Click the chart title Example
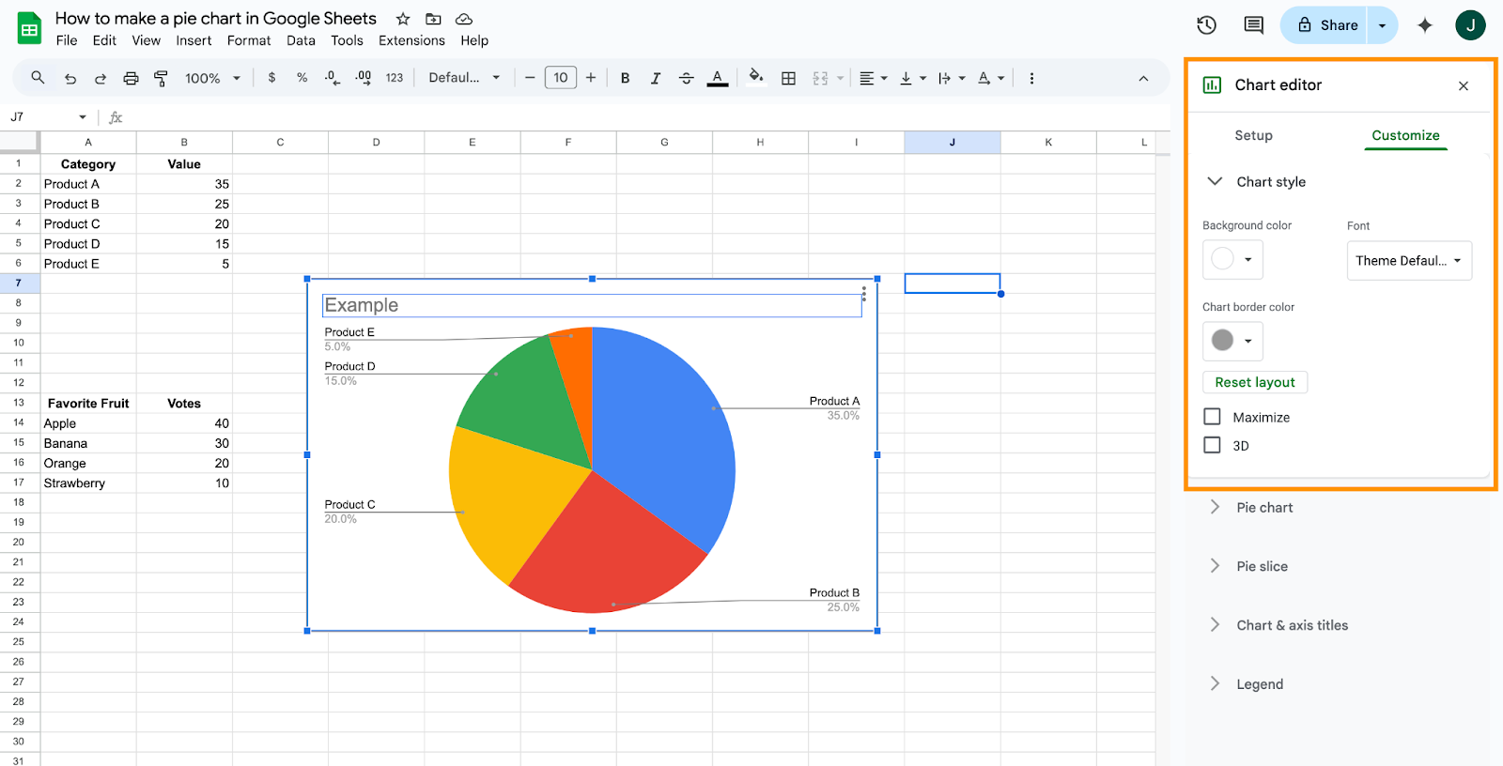1503x766 pixels. point(591,305)
